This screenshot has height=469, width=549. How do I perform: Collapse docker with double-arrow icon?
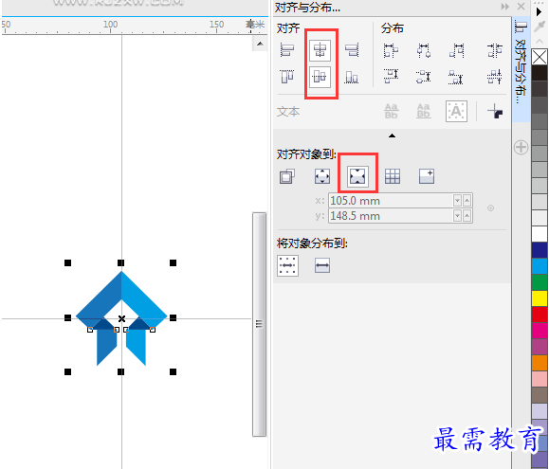coord(504,7)
